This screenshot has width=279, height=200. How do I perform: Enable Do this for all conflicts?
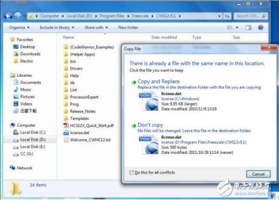click(132, 172)
